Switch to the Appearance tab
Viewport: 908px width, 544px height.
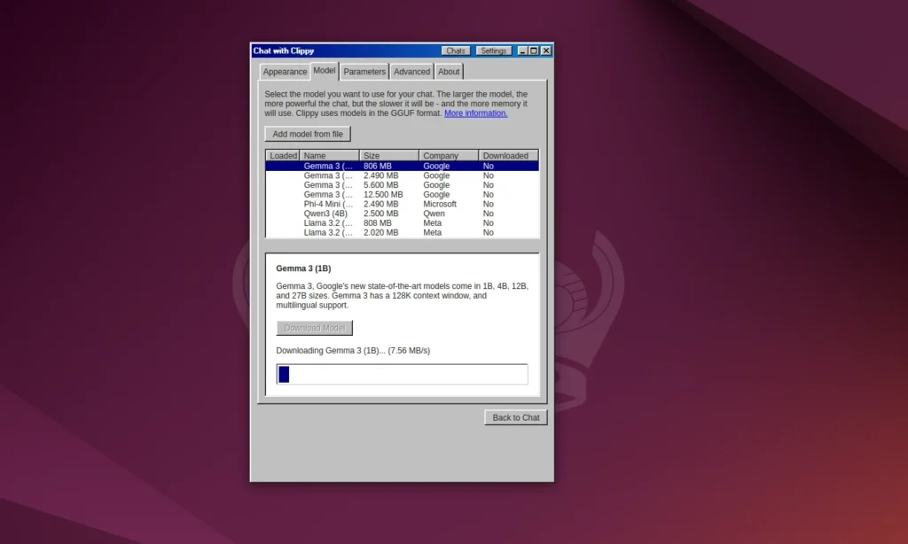pos(285,72)
